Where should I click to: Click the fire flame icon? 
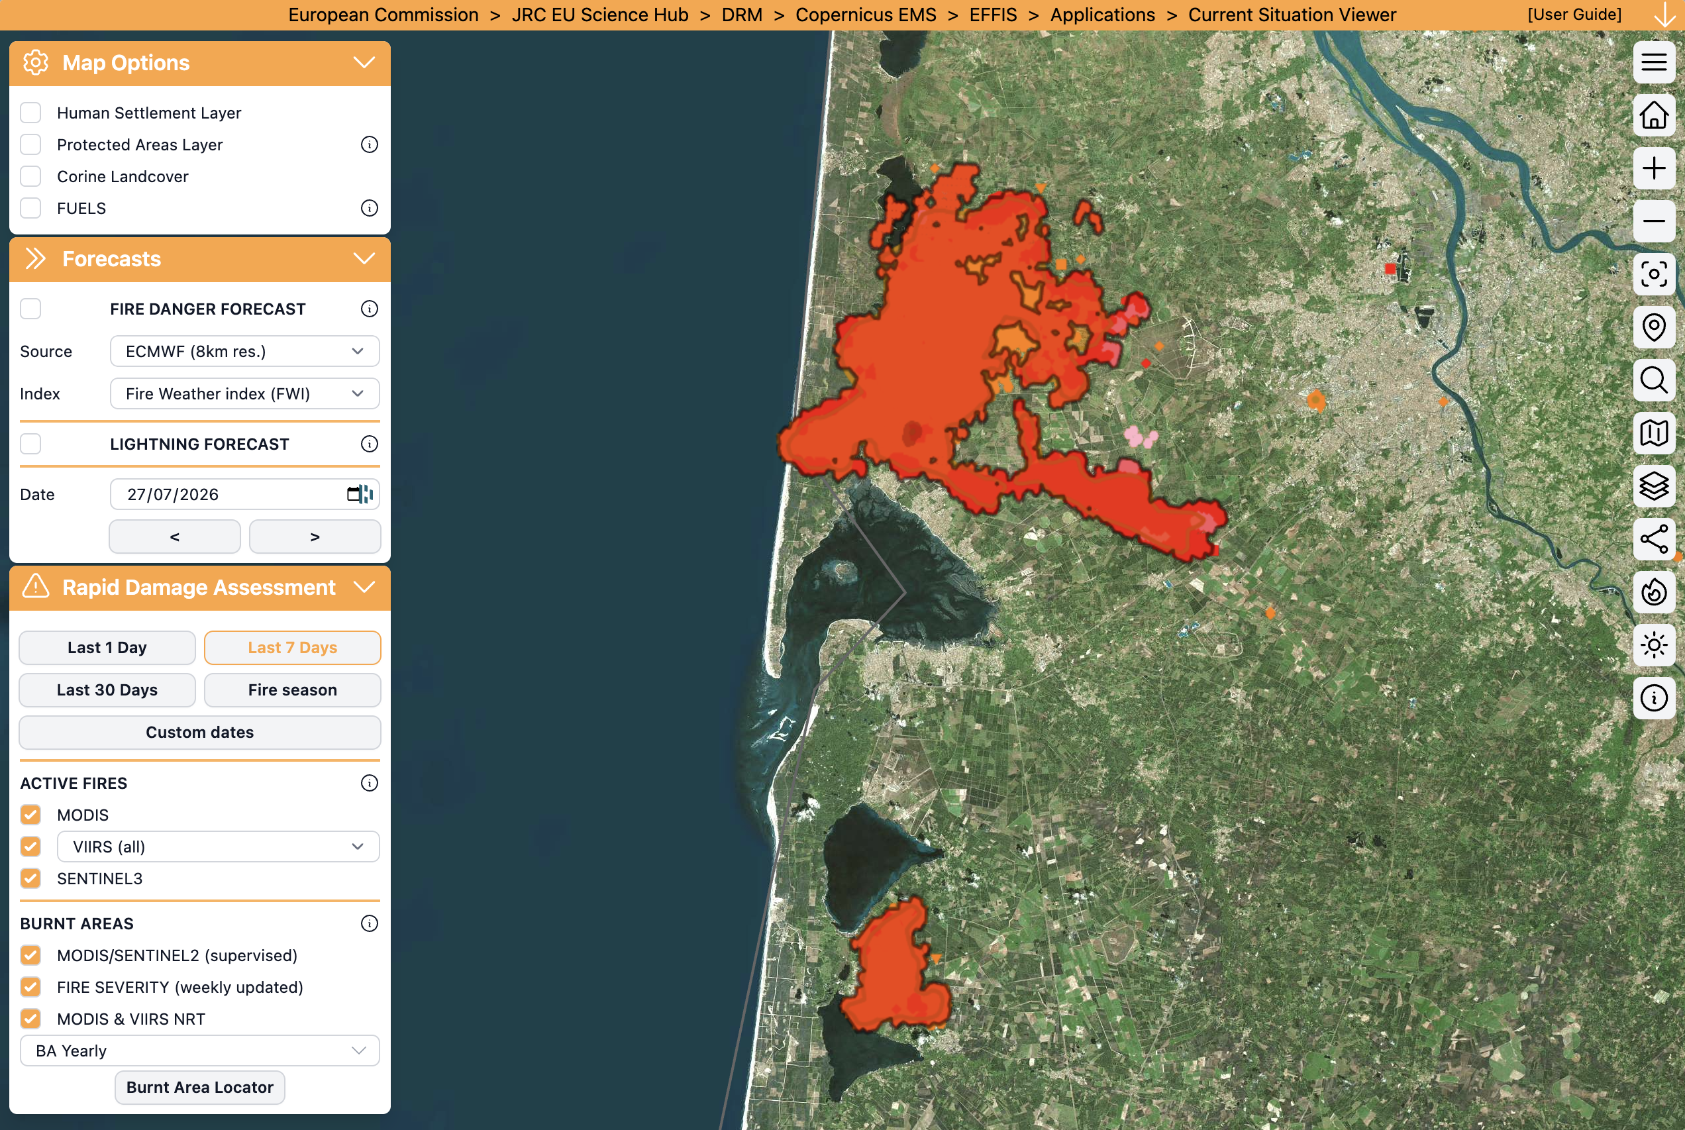(x=1653, y=592)
